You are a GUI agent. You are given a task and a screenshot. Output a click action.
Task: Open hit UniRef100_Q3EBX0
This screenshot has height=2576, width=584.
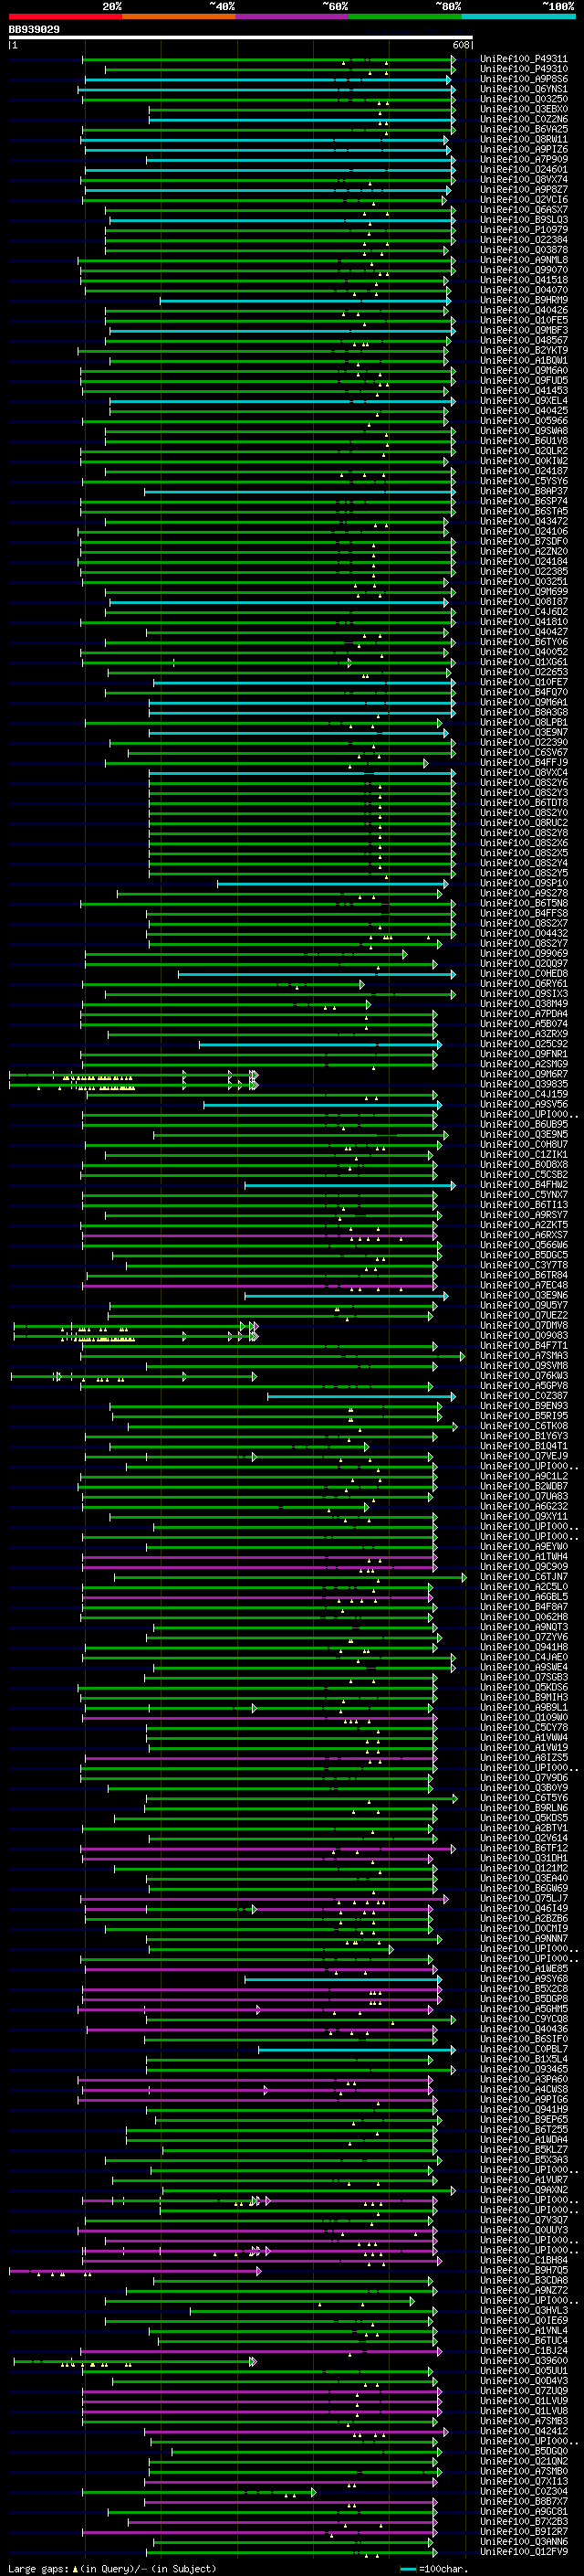tap(523, 109)
